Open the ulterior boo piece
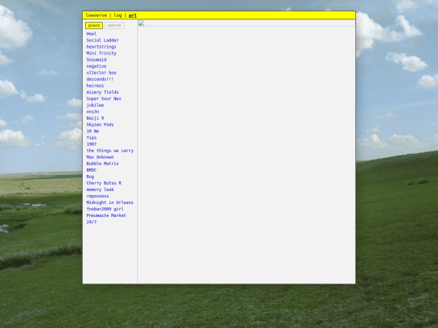 tap(101, 73)
